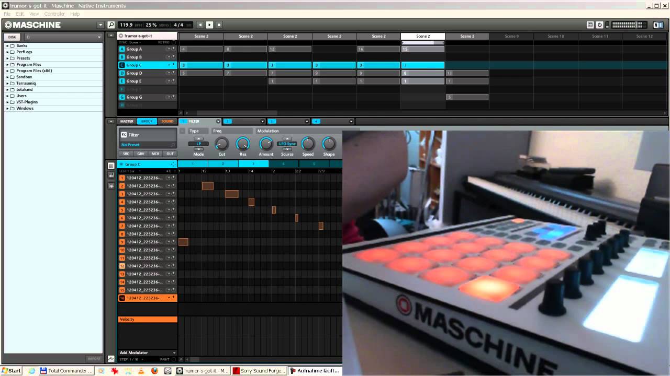Click the Group G letter icon
Screen dimensions: 670x376
[x=122, y=97]
